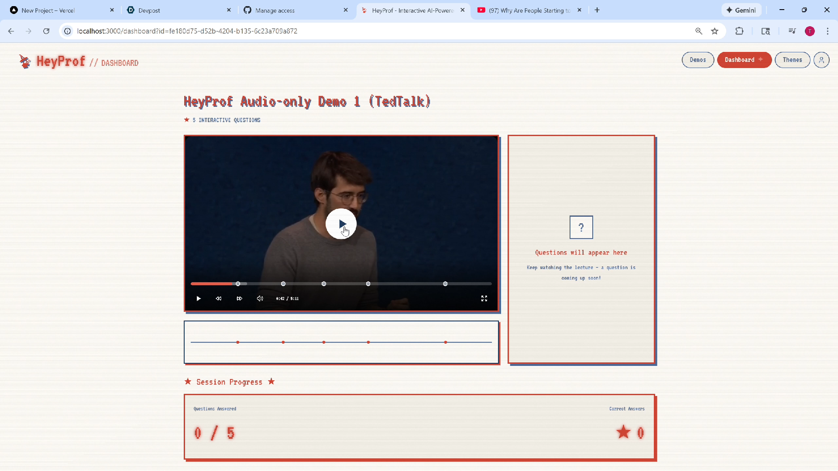Click the video progress bar's red played portion
838x471 pixels.
(212, 284)
